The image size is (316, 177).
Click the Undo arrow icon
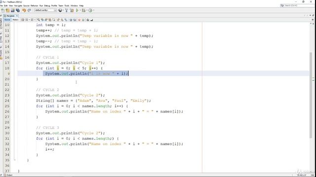[24, 10]
